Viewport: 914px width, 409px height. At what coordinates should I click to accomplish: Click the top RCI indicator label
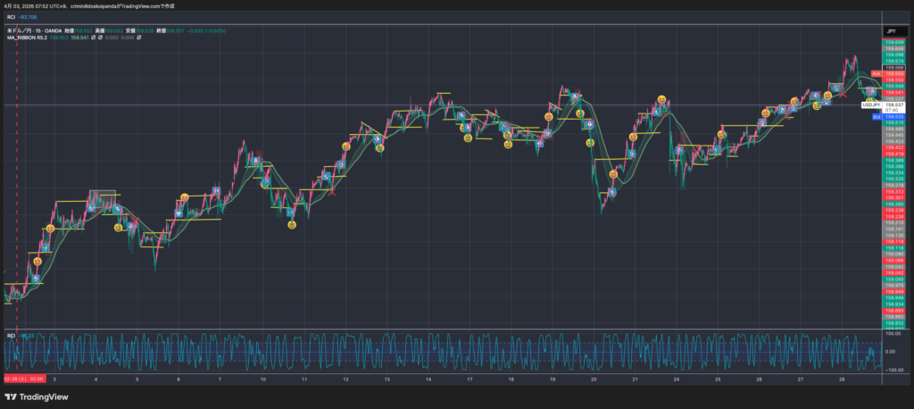(x=12, y=16)
